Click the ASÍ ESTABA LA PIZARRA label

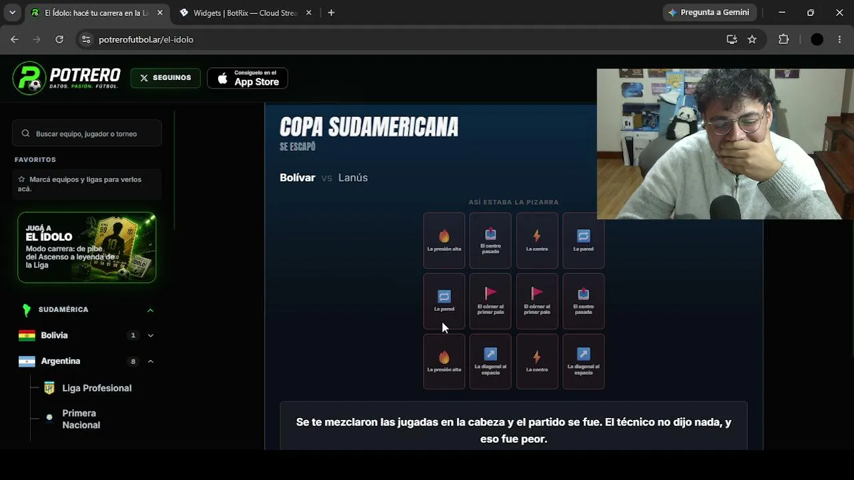514,202
